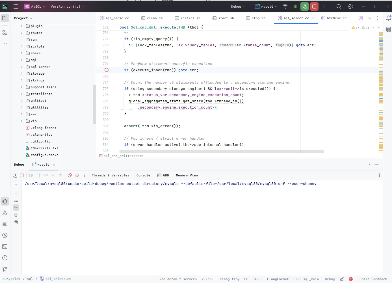The height and width of the screenshot is (283, 392).
Task: Switch to btr0cur.cc tab
Action: tap(334, 18)
